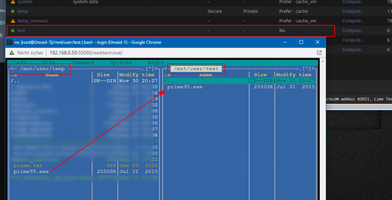Click the right panel .n sort-order indicator

pyautogui.click(x=167, y=75)
